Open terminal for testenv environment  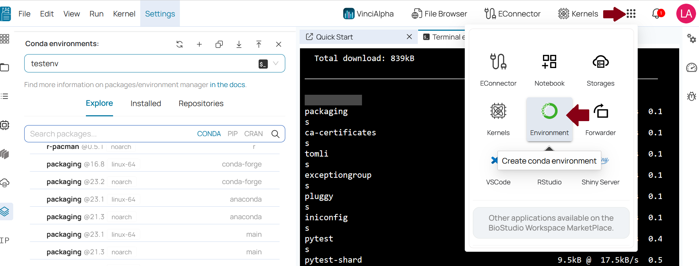coord(263,64)
